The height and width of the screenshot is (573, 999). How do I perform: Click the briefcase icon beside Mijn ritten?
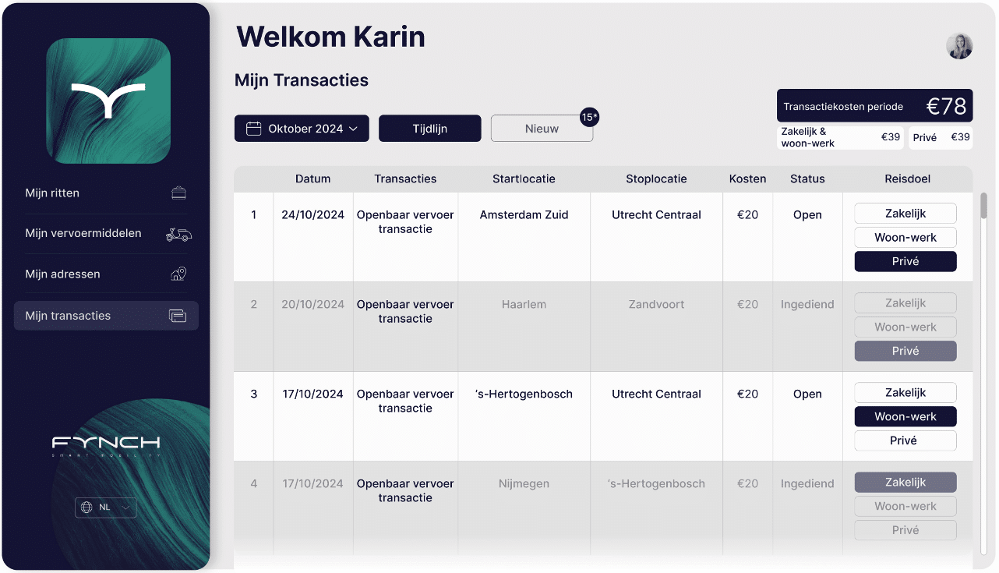tap(178, 193)
